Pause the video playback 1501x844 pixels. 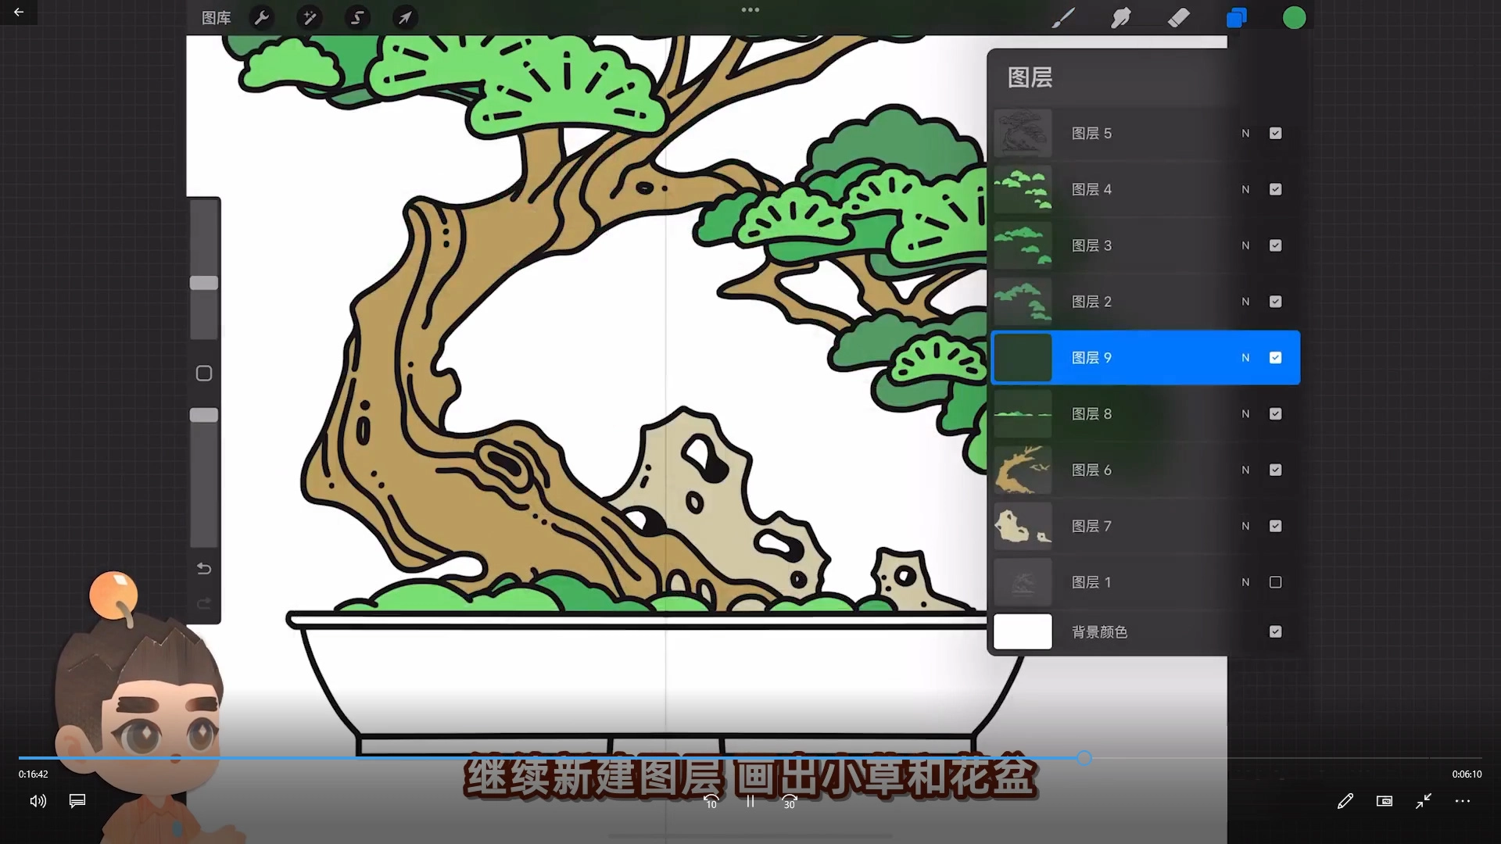750,801
